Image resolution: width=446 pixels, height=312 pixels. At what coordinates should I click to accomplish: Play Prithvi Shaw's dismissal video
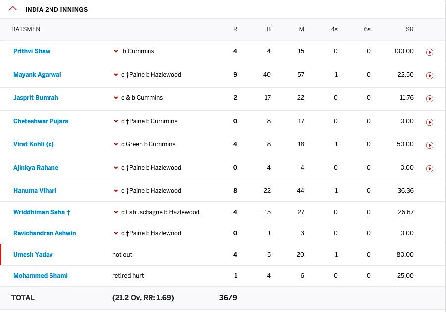pyautogui.click(x=430, y=52)
